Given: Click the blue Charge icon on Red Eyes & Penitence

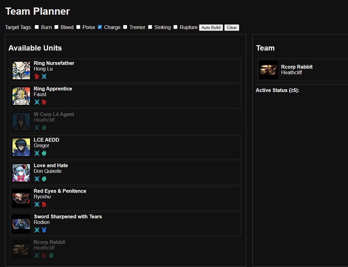Looking at the screenshot, I should point(37,204).
